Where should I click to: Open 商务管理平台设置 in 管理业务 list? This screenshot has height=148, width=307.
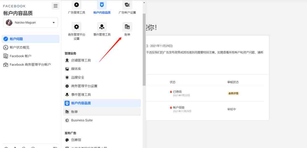click(102, 86)
